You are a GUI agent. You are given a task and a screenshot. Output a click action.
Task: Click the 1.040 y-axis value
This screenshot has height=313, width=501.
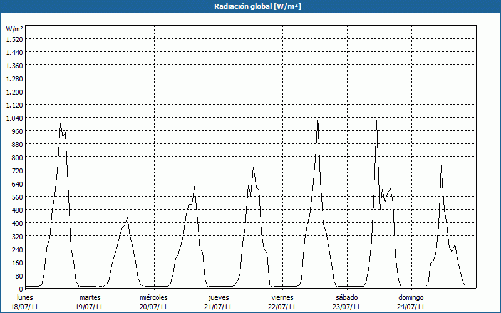click(x=14, y=118)
